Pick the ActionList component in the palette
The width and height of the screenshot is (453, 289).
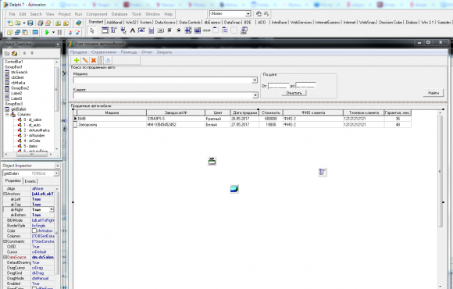tap(244, 30)
